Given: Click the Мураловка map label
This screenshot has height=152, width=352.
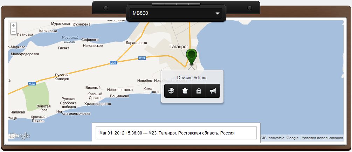Looking at the screenshot, I should click(x=61, y=23).
